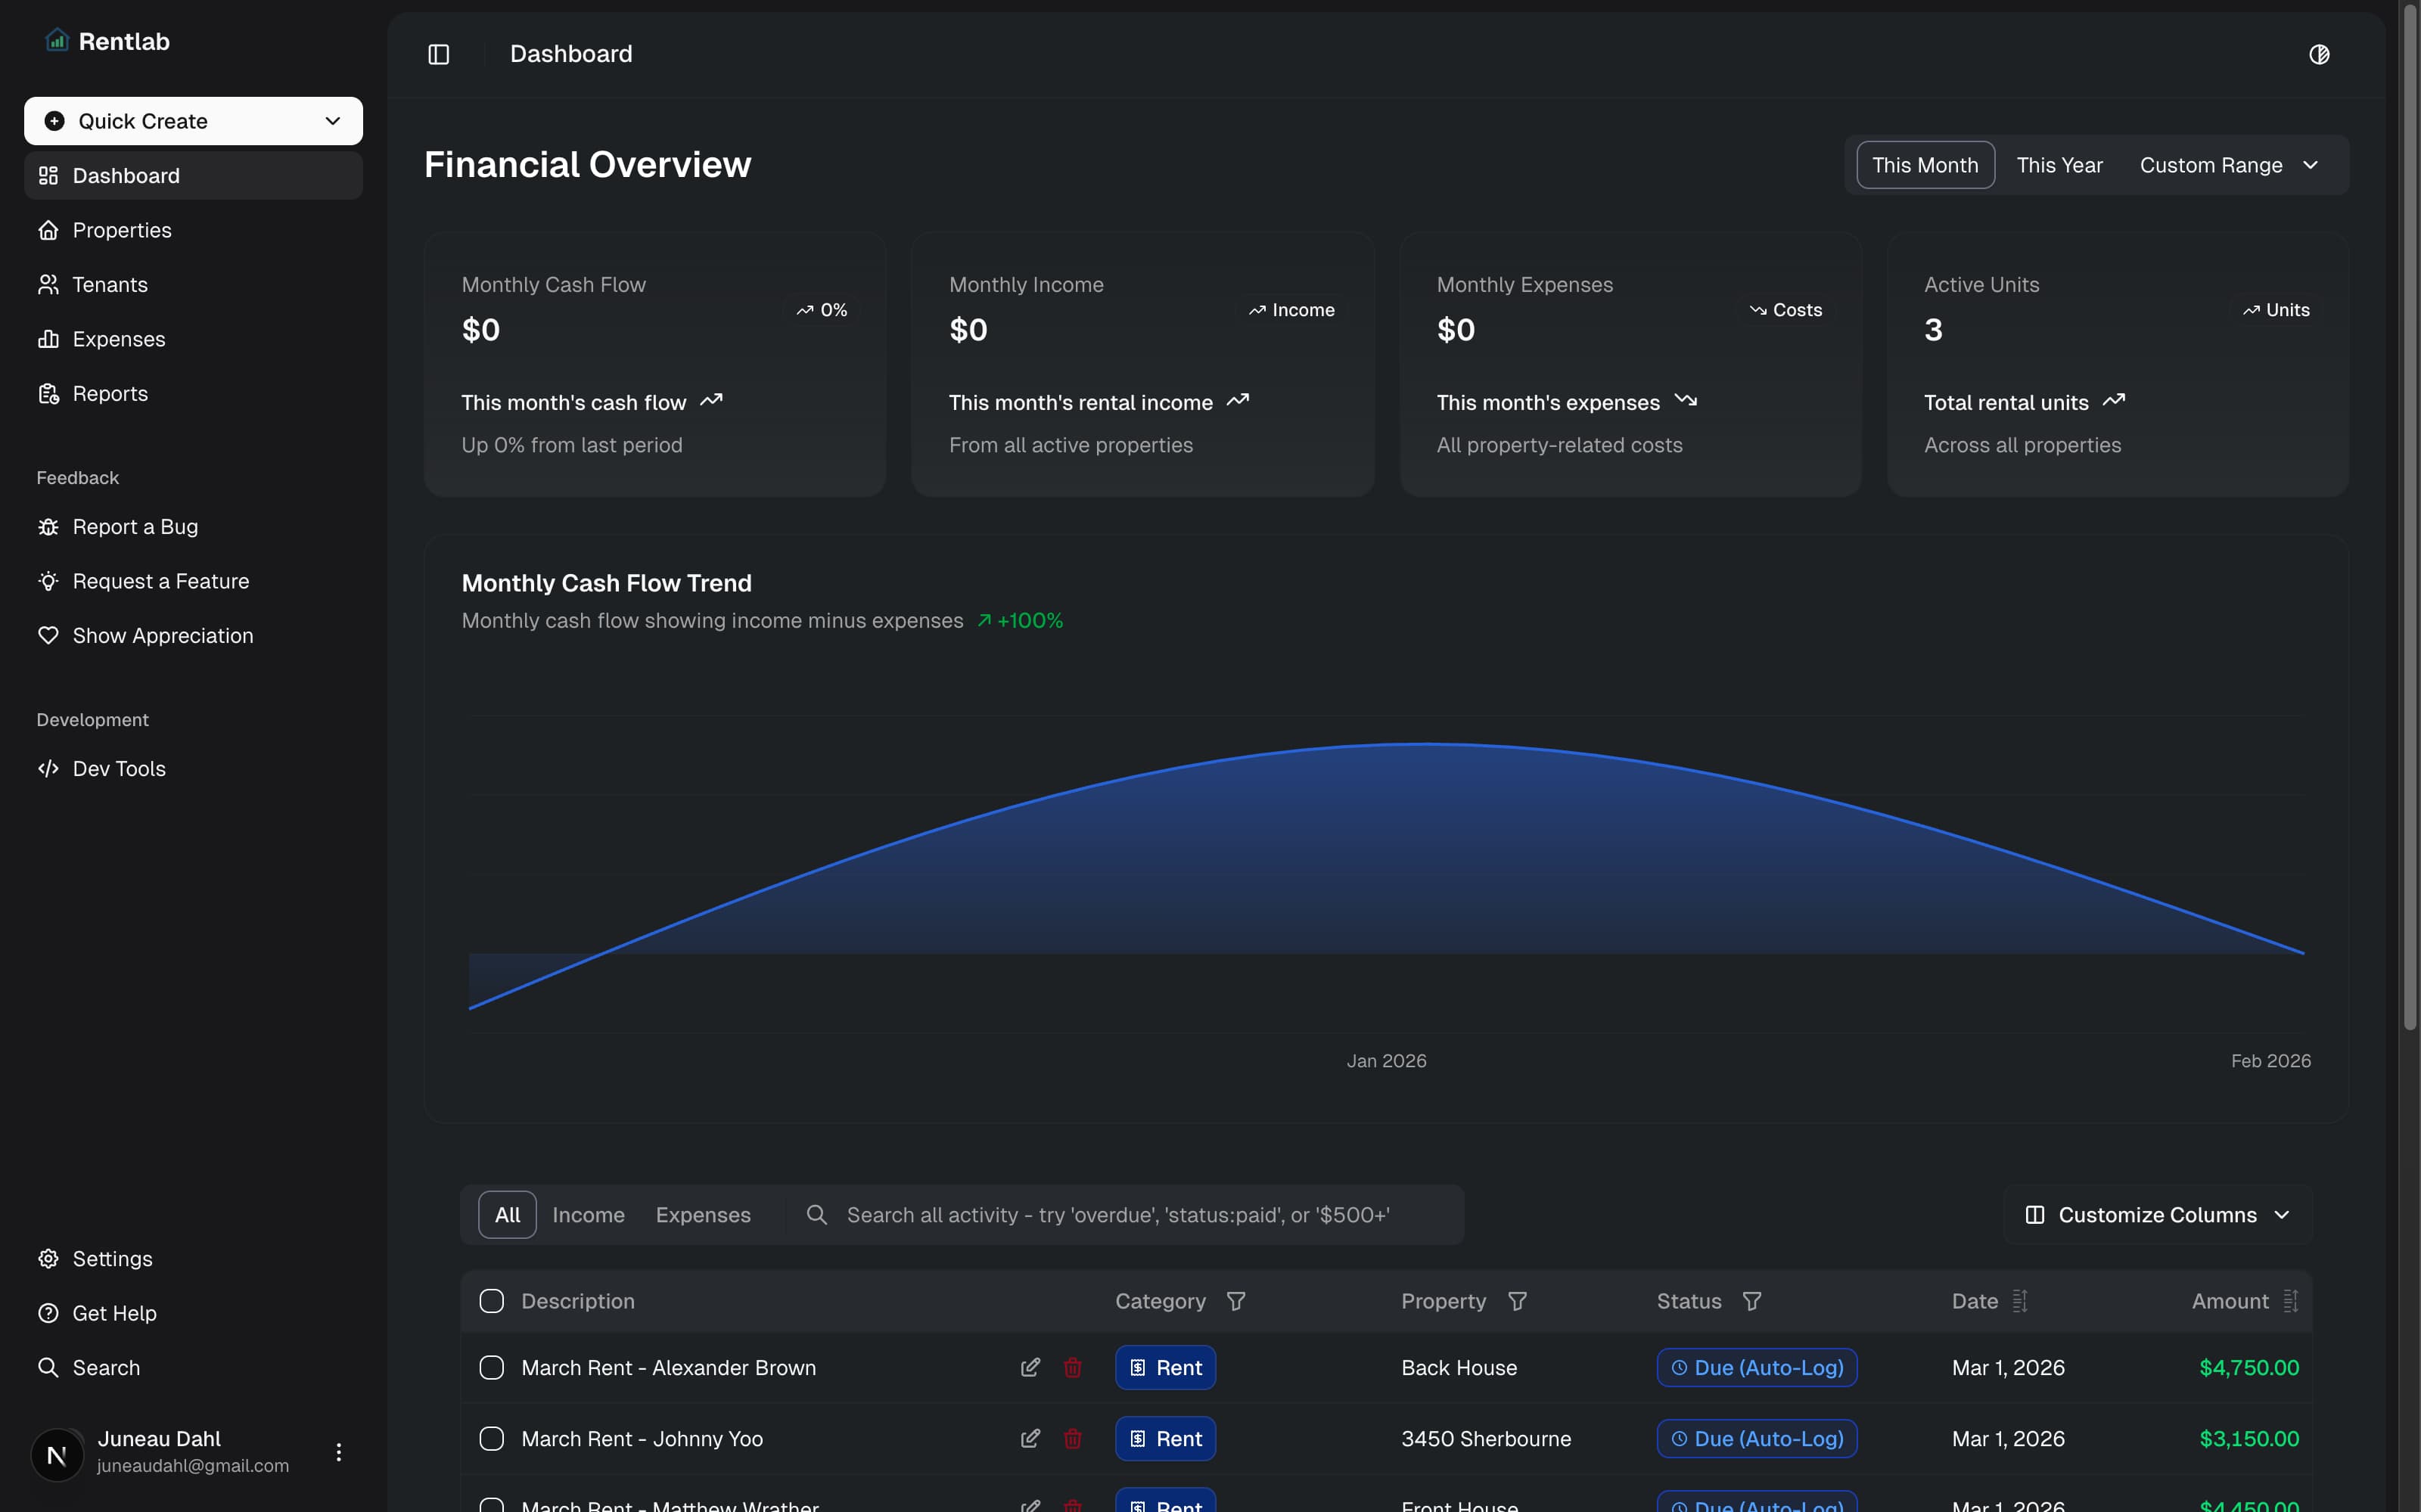The width and height of the screenshot is (2421, 1512).
Task: Open the Custom Range dropdown
Action: tap(2229, 164)
